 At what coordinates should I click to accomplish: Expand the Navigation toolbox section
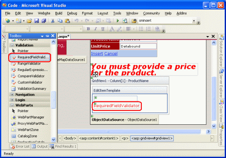point(12,94)
